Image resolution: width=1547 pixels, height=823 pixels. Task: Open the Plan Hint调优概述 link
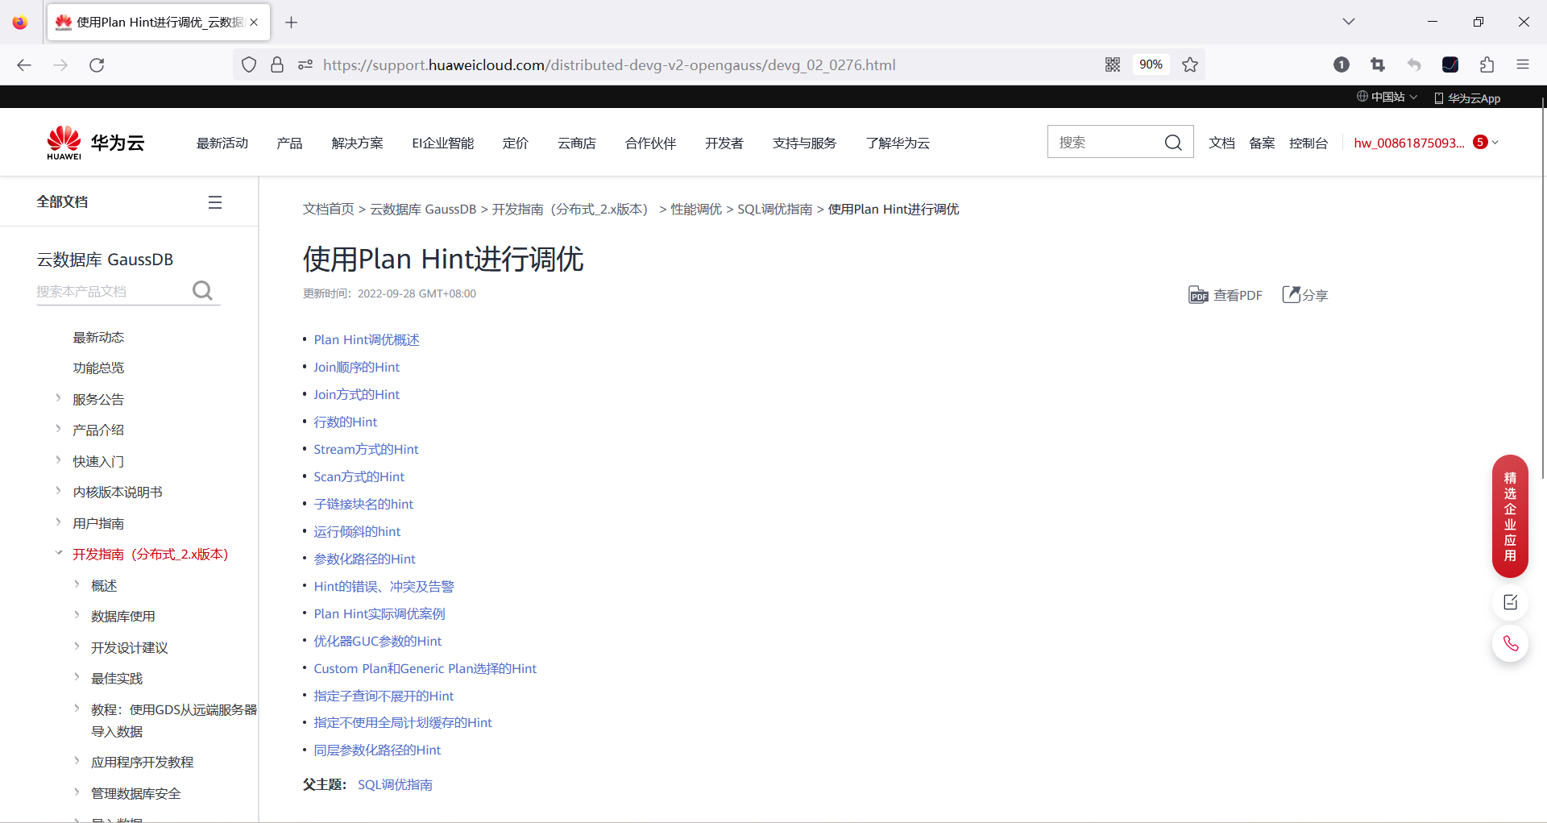(x=366, y=339)
